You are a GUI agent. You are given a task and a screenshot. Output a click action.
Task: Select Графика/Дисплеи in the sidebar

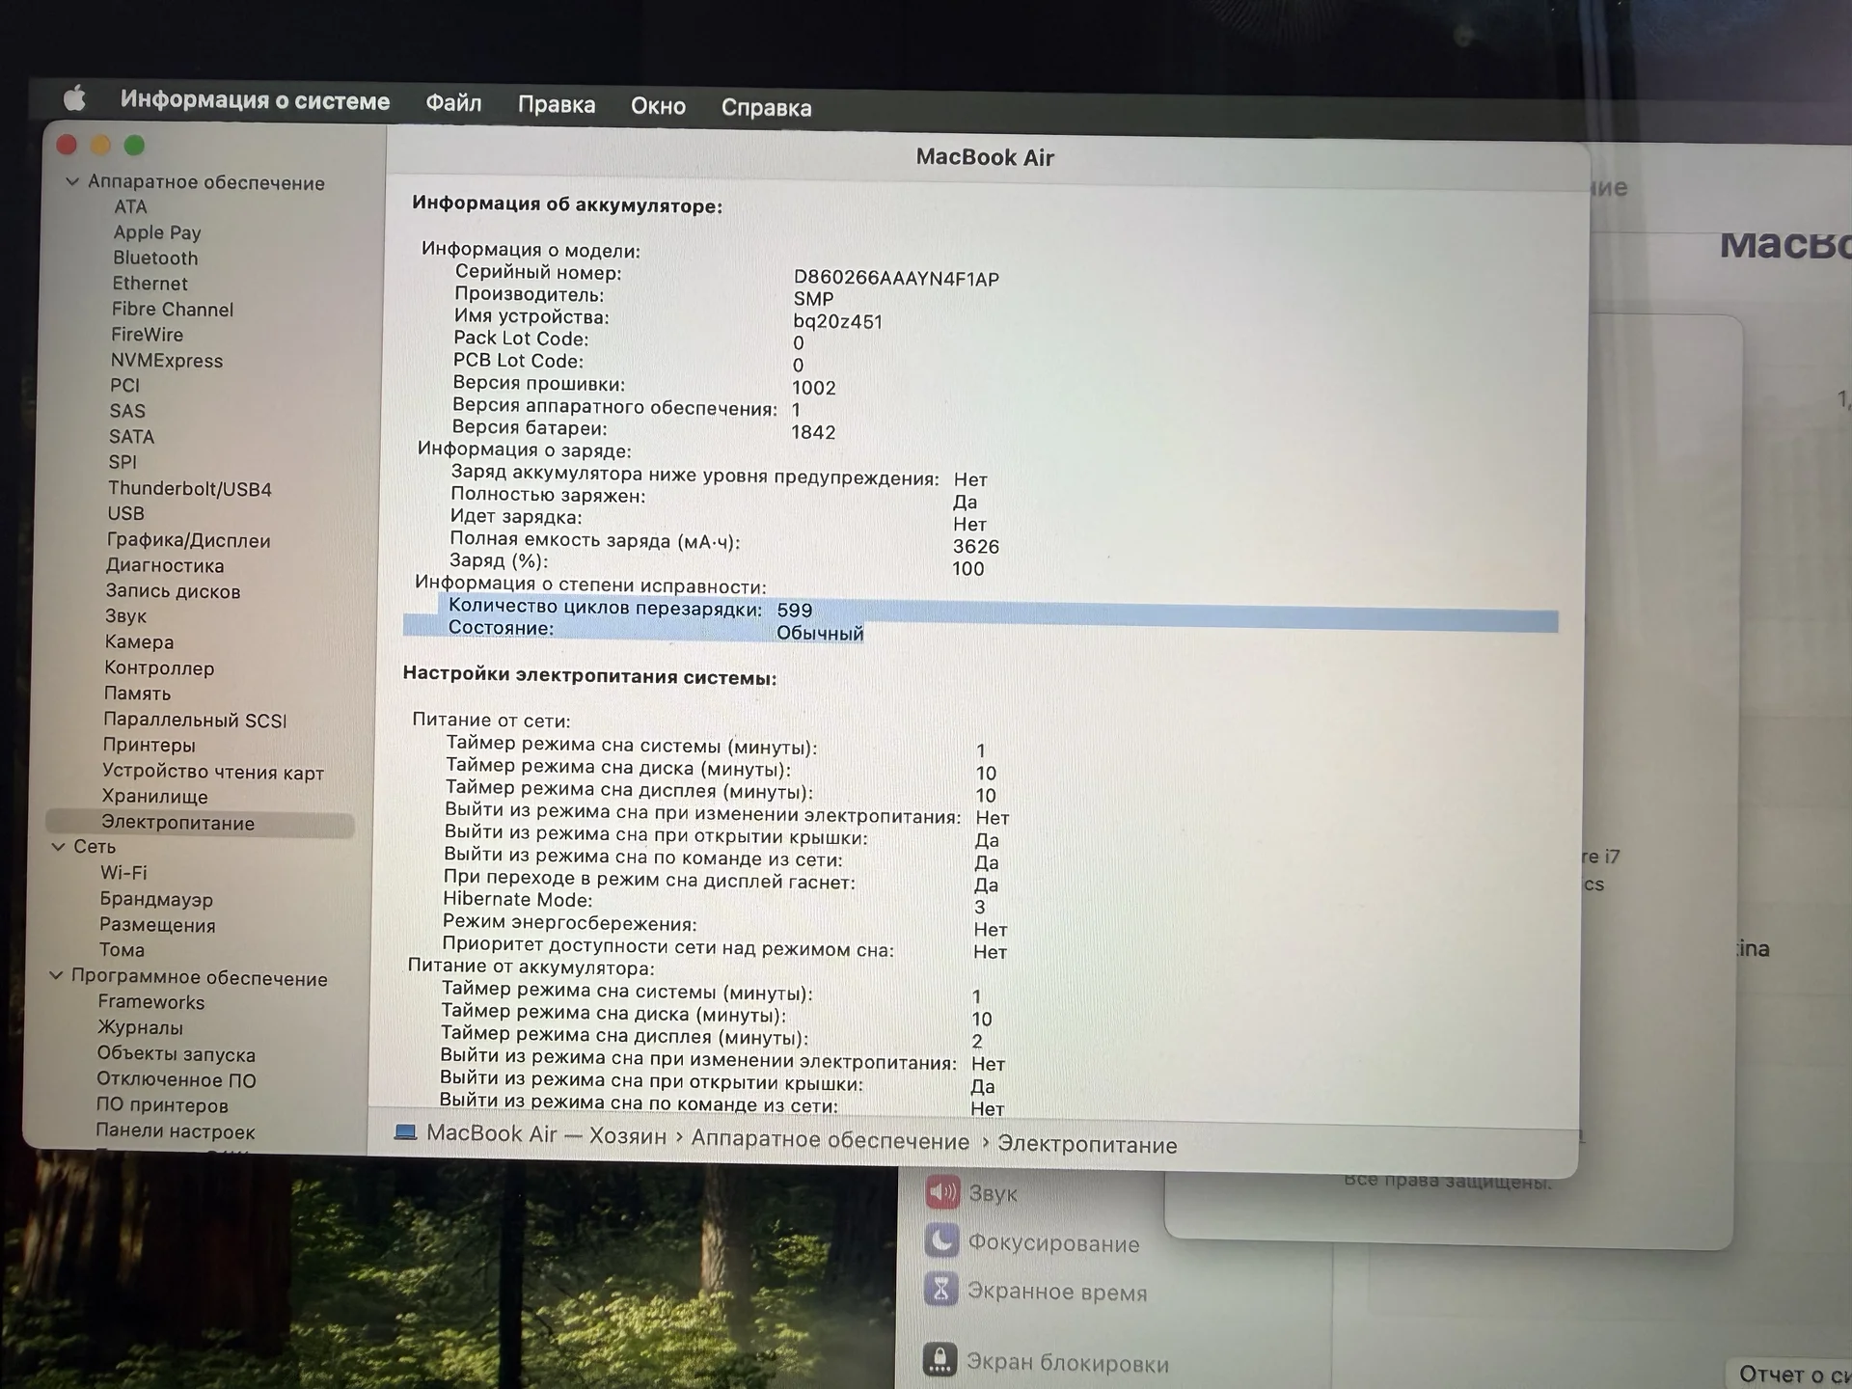[x=188, y=540]
